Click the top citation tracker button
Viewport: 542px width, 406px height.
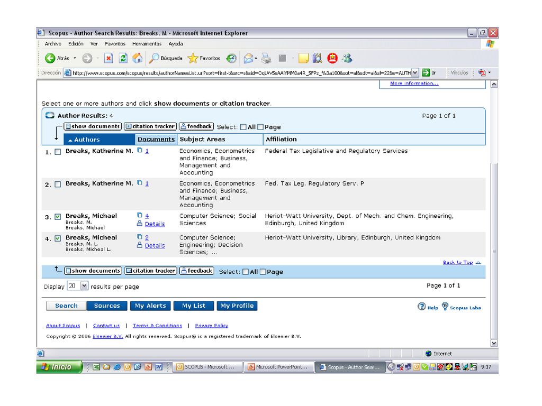(150, 126)
